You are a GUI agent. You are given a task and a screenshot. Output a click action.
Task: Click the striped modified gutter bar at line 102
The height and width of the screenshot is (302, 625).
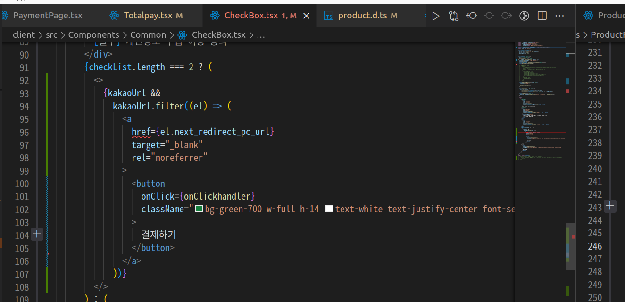point(48,209)
